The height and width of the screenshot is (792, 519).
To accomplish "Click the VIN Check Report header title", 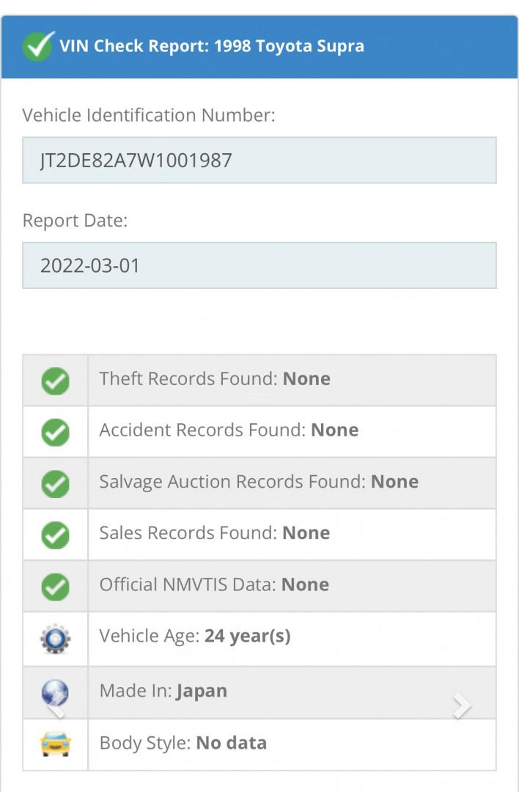I will (x=211, y=46).
